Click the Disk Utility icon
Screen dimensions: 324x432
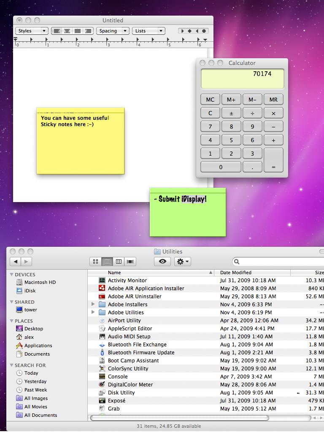pyautogui.click(x=102, y=392)
